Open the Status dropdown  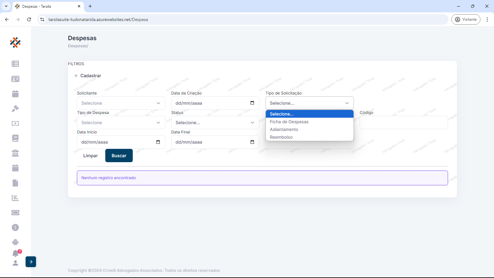point(215,123)
